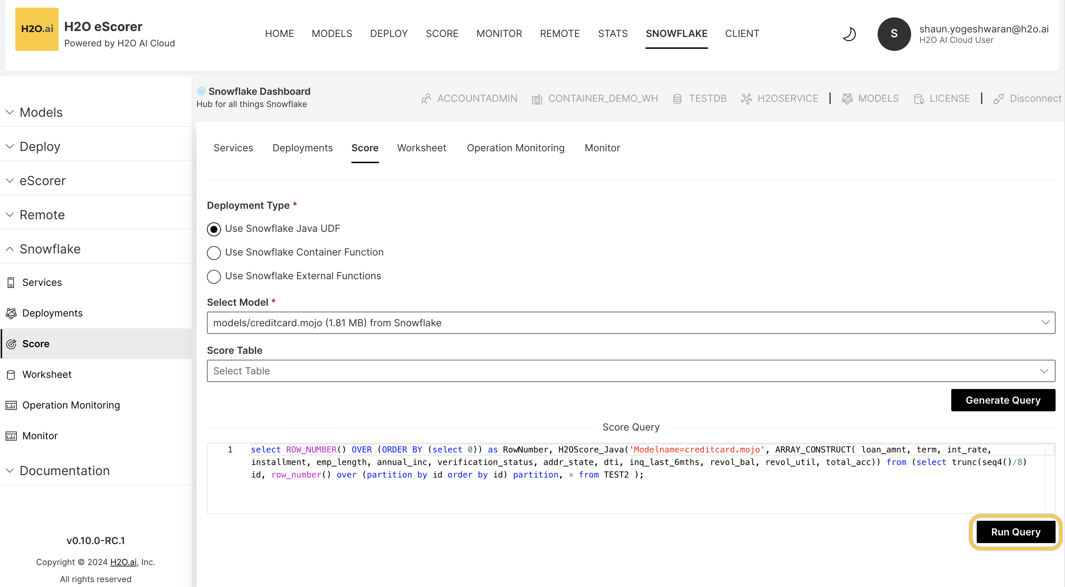The height and width of the screenshot is (587, 1065).
Task: Select Use Snowflake Java UDF option
Action: [x=214, y=229]
